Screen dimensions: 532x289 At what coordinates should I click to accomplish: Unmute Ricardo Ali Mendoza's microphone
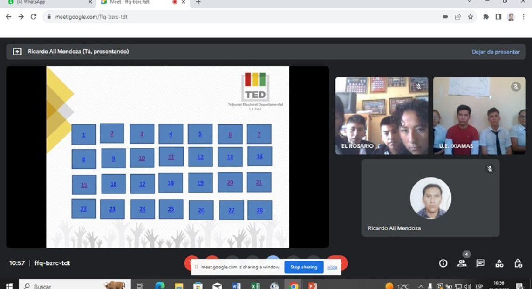(x=490, y=169)
